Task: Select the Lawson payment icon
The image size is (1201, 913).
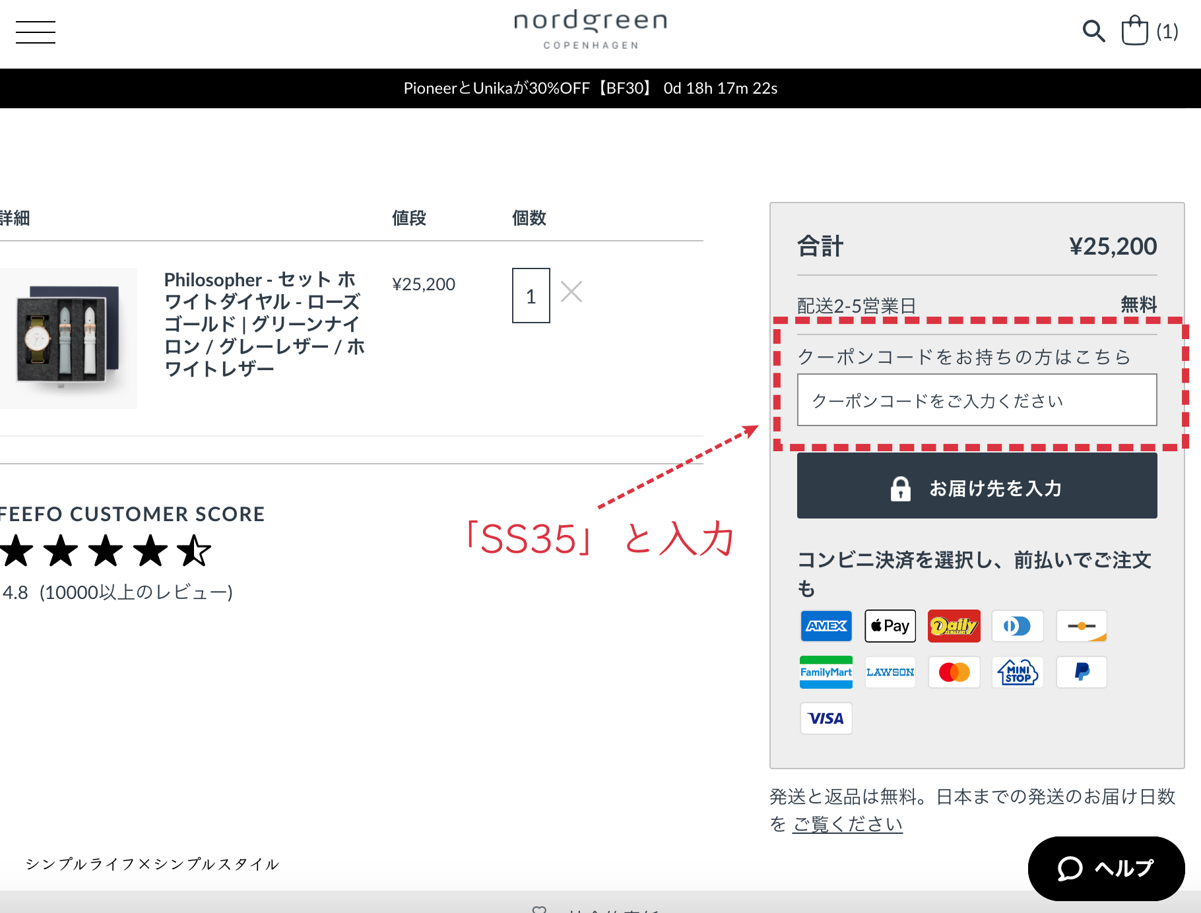Action: (x=890, y=672)
